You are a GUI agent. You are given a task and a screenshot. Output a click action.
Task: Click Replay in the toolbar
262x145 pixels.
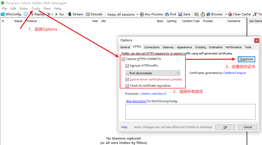coord(37,14)
